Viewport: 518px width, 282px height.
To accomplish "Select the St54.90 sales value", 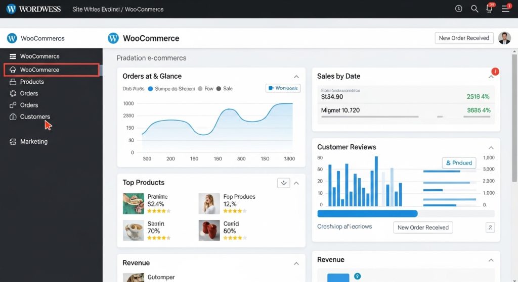I will 332,97.
